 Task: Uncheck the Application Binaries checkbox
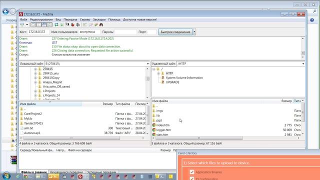point(192,172)
